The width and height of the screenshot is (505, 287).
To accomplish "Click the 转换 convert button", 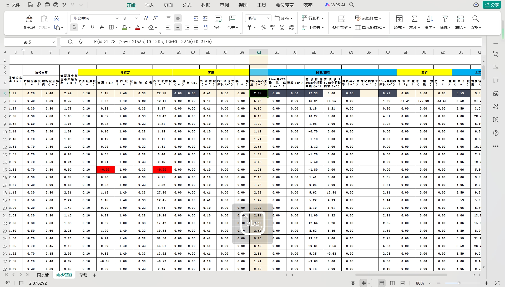I will (284, 18).
